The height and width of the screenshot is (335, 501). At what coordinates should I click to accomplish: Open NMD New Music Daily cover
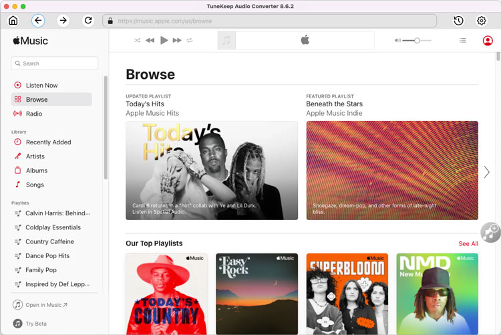pos(438,294)
